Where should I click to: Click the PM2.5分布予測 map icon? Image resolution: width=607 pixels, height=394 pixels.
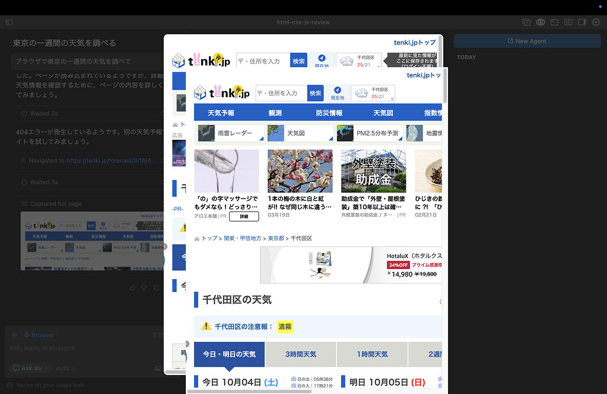point(345,133)
